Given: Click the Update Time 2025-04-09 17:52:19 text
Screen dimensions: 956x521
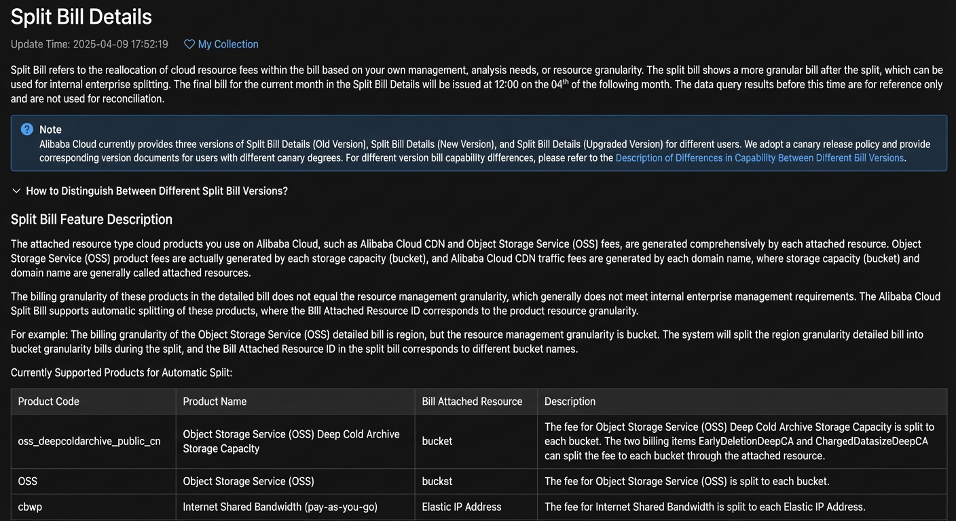Looking at the screenshot, I should [x=90, y=44].
